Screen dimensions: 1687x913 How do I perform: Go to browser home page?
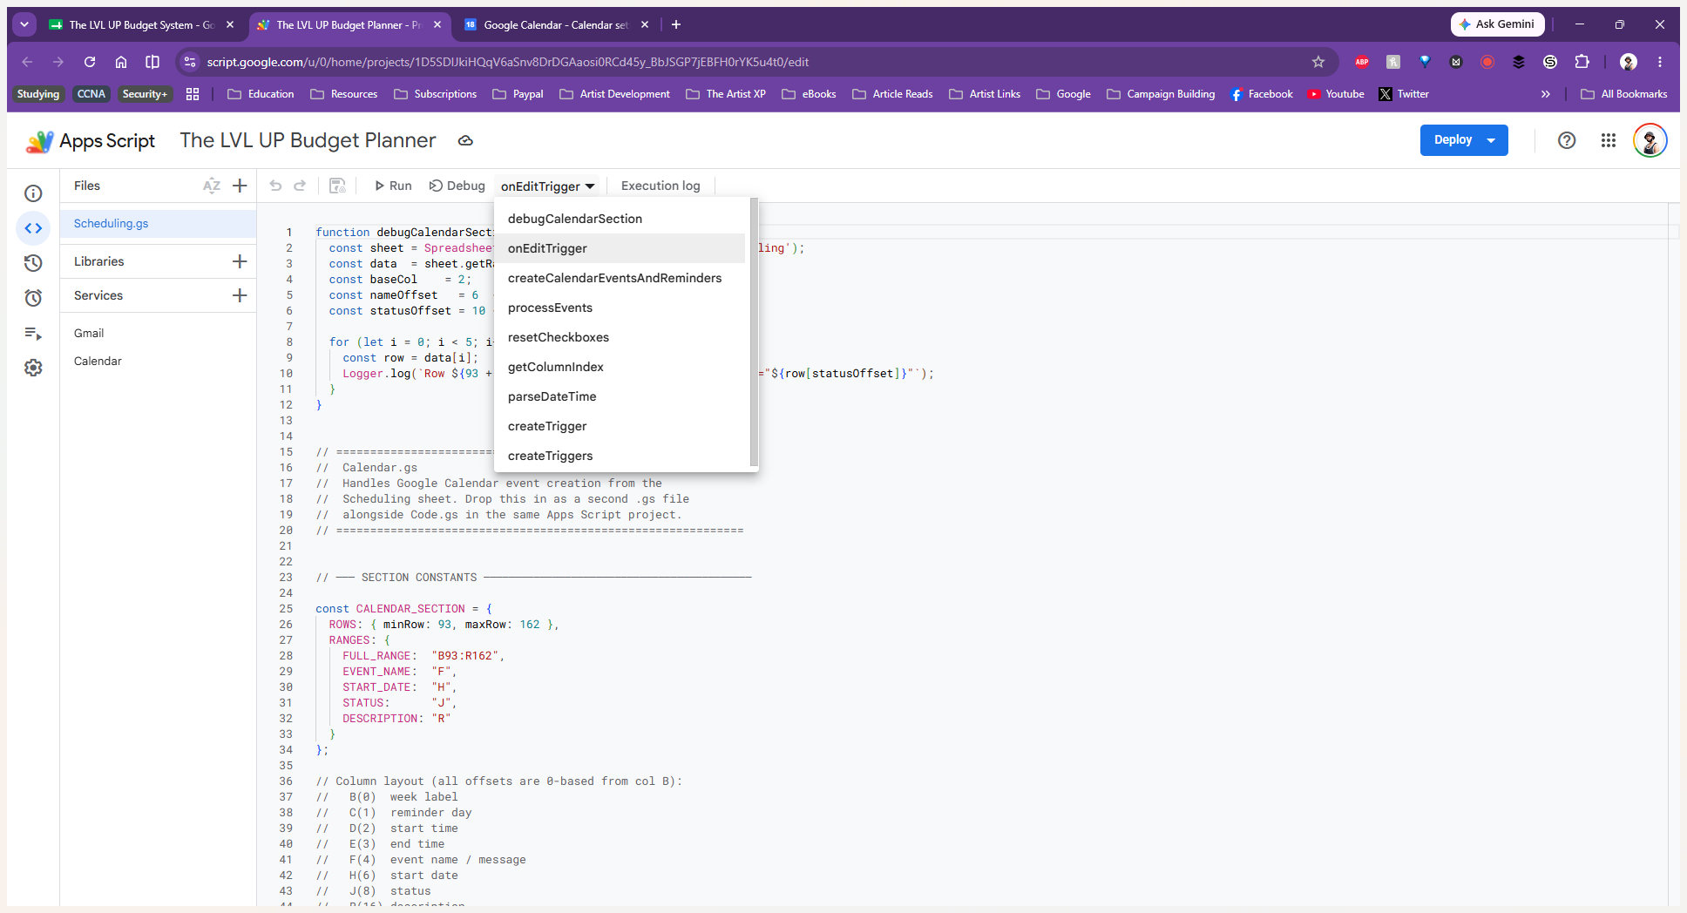point(121,62)
